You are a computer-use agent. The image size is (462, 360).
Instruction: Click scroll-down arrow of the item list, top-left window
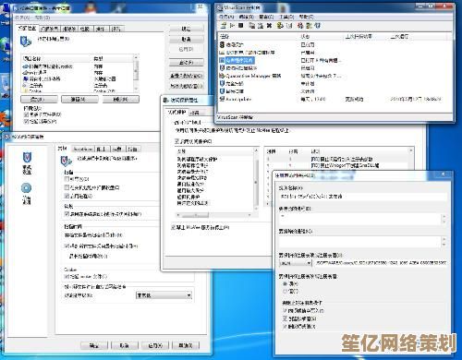tap(136, 90)
